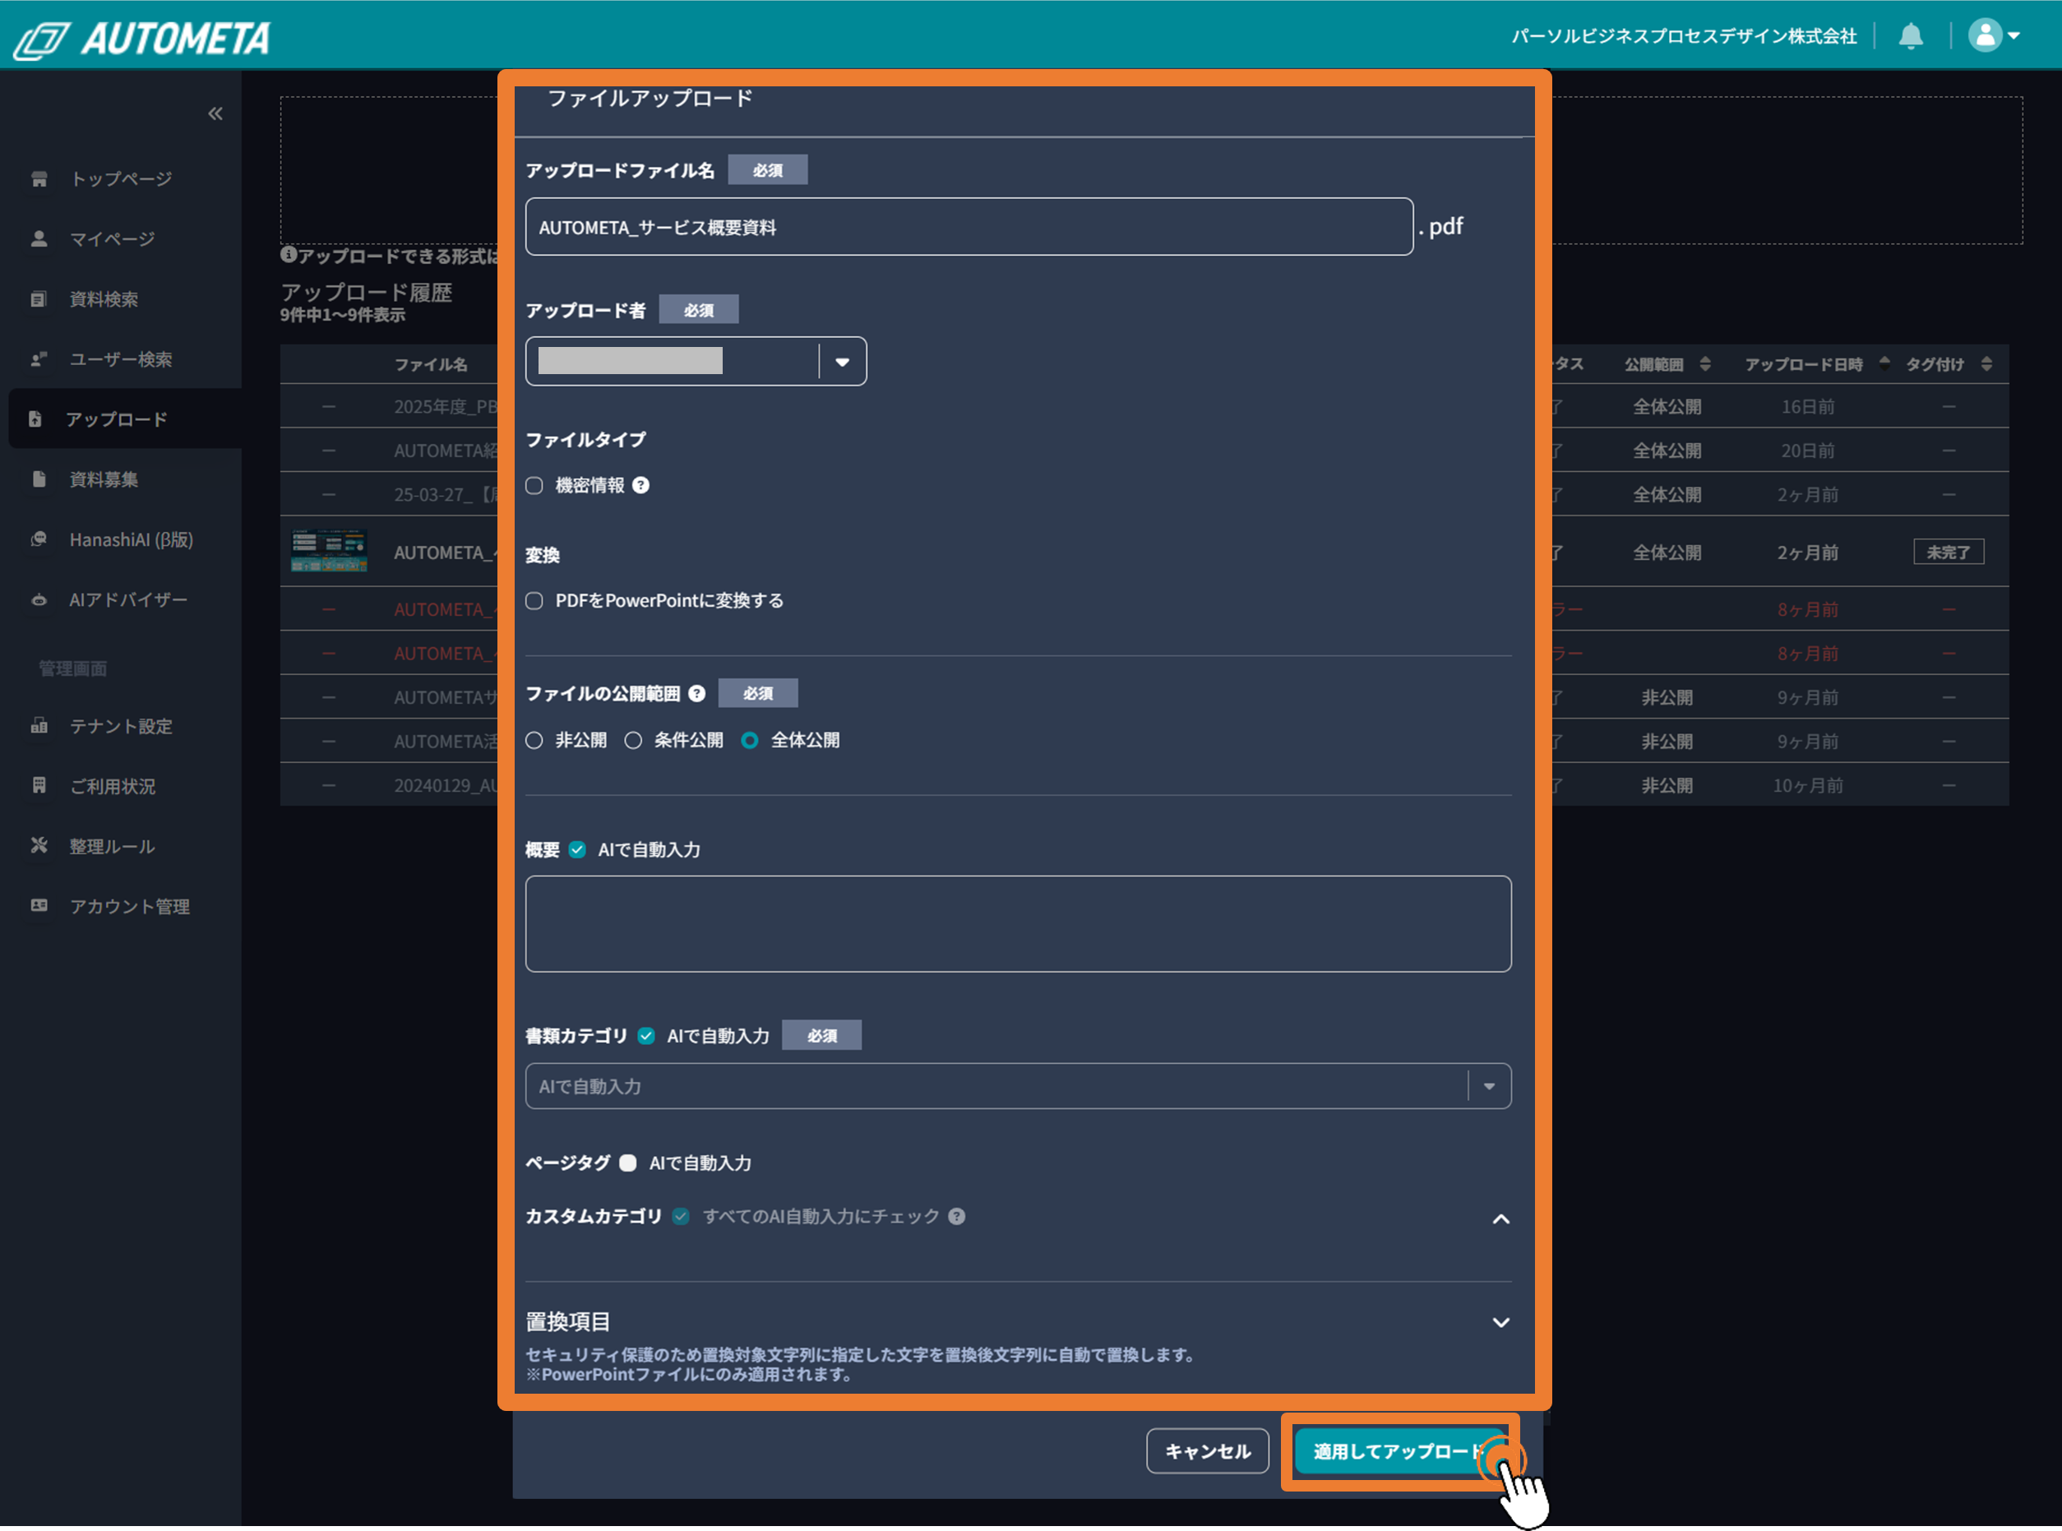The width and height of the screenshot is (2062, 1531).
Task: Collapse the sidebar with double chevron
Action: 215,113
